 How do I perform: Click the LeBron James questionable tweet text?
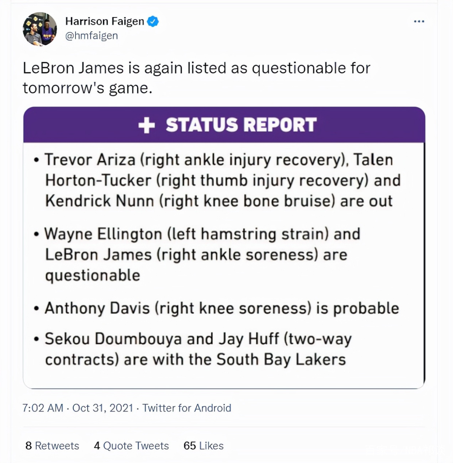click(196, 78)
